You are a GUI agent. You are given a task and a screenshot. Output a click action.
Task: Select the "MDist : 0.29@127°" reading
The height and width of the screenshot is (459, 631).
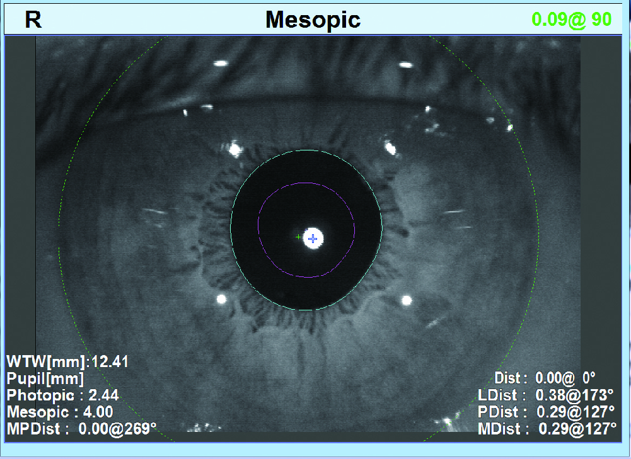[x=547, y=429]
